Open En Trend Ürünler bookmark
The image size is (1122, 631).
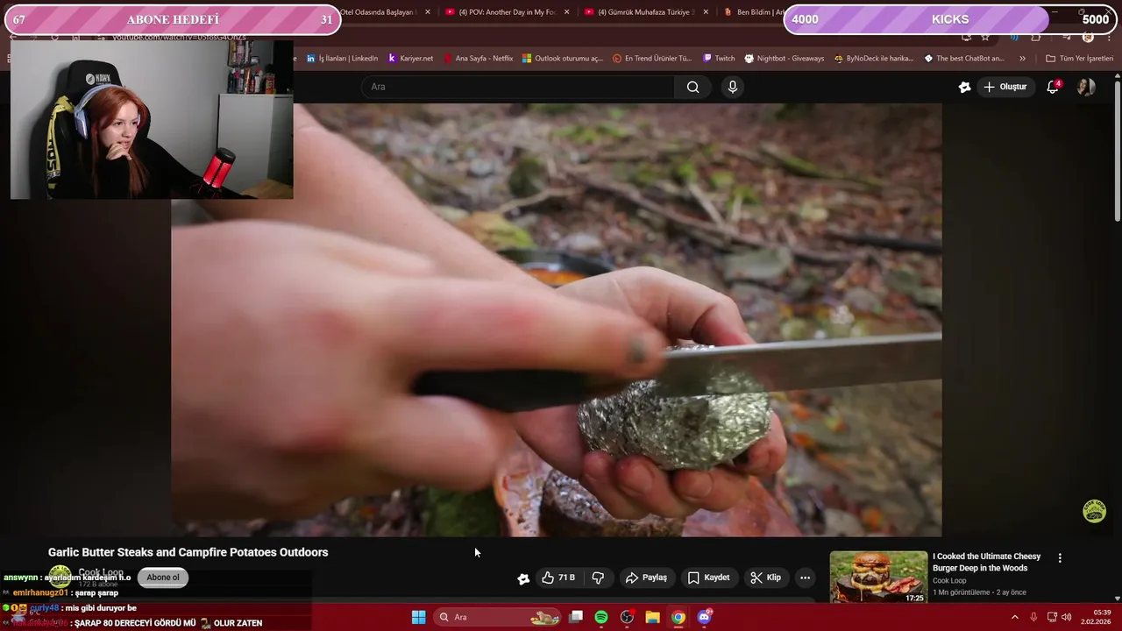point(651,59)
